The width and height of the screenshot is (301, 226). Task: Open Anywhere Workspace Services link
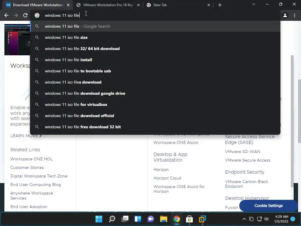coord(32,195)
